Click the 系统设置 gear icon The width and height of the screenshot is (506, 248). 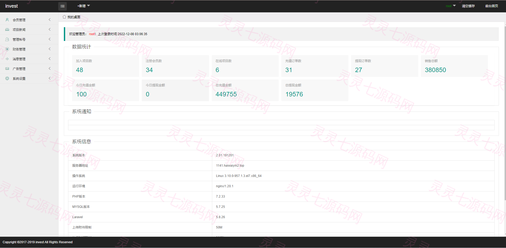tap(7, 78)
